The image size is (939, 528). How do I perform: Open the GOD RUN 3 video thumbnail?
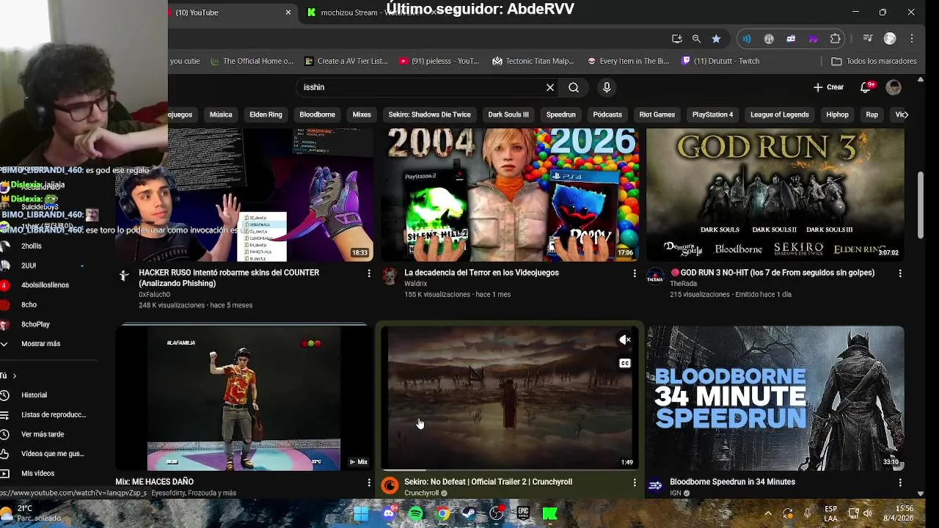[775, 194]
